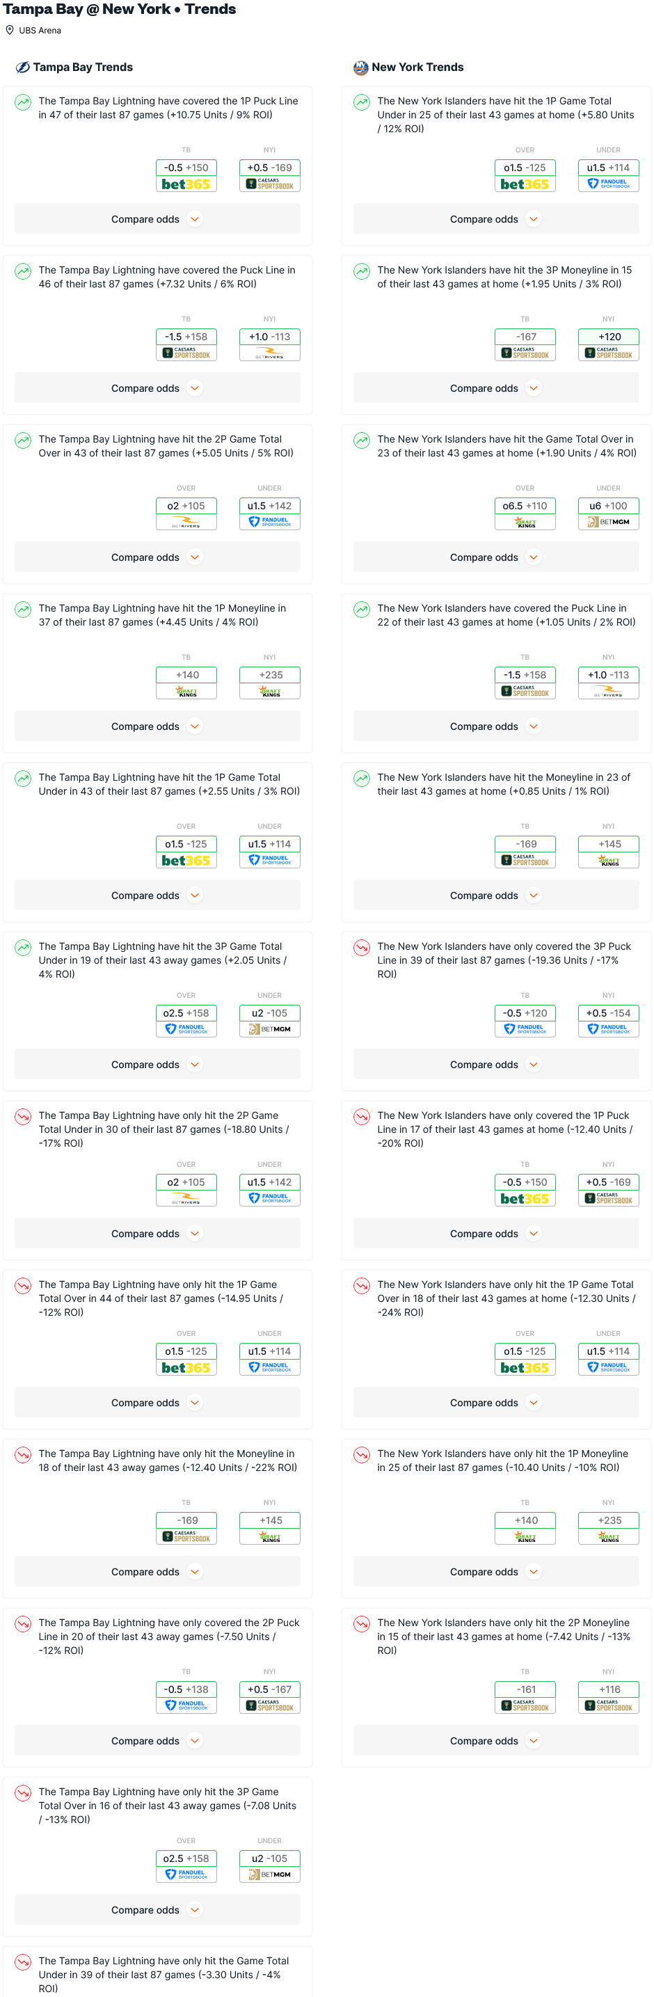The height and width of the screenshot is (1997, 654).
Task: Open Compare odds for Lightning 1P Moneyline trend
Action: [x=157, y=726]
